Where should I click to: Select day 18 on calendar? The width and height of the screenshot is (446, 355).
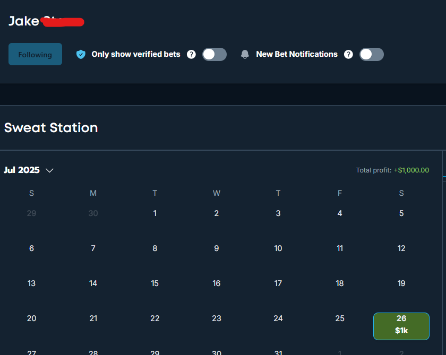pos(340,283)
